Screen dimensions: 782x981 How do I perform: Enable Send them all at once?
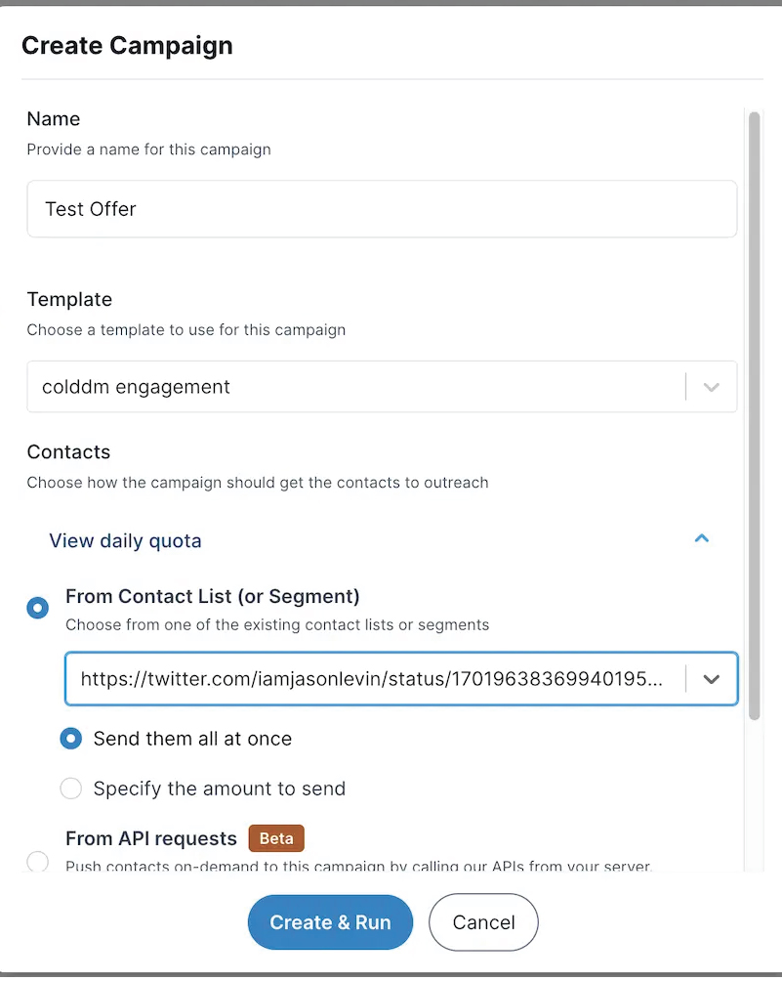(70, 739)
